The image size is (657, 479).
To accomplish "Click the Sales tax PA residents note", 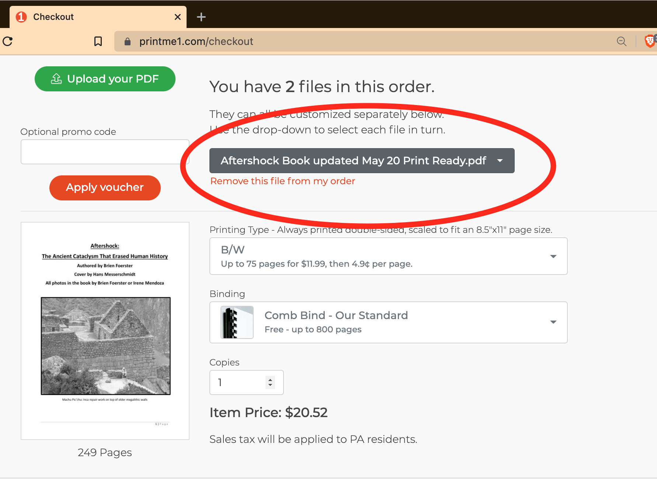I will pos(313,439).
